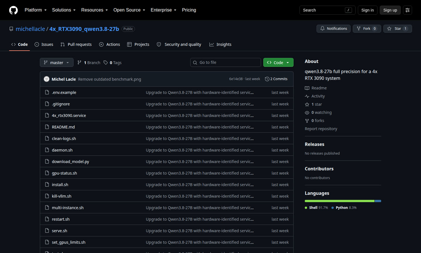Viewport: 421px width, 253px height.
Task: Open the Security and quality tab
Action: point(179,45)
